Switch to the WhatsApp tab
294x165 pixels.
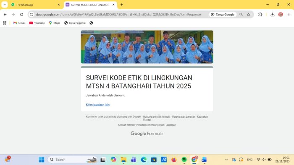pos(35,5)
